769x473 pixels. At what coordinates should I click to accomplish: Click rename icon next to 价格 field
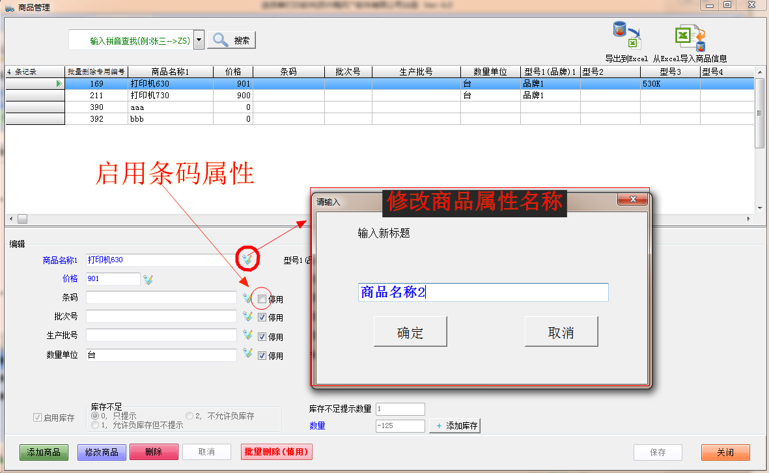(148, 279)
